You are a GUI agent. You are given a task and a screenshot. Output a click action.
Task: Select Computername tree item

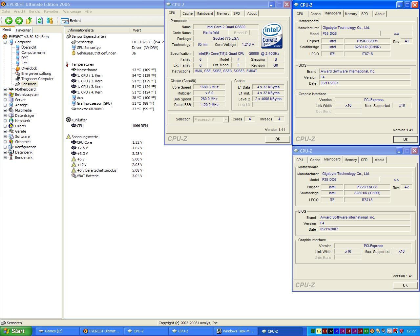pyautogui.click(x=33, y=52)
